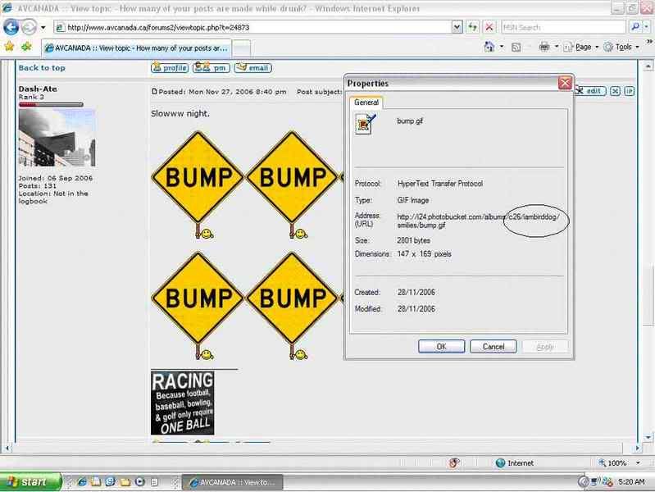Click the MSN search magnifier icon
This screenshot has width=655, height=492.
635,27
